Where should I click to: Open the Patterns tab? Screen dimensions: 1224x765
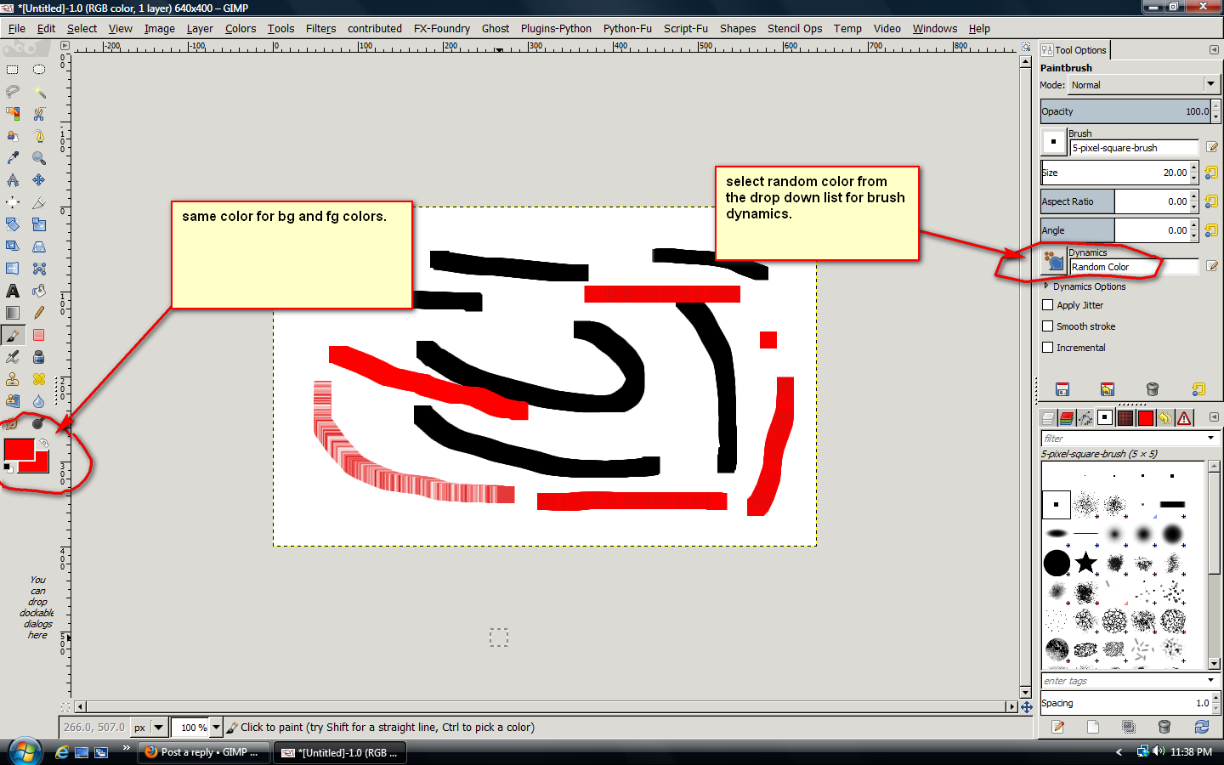[1125, 417]
